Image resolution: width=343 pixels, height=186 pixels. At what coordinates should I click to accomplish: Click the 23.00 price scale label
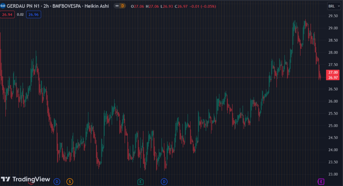pyautogui.click(x=333, y=174)
